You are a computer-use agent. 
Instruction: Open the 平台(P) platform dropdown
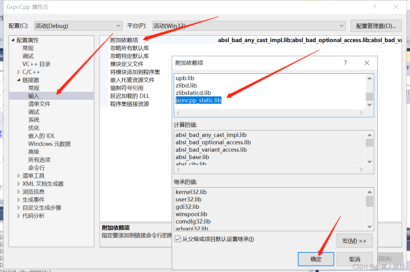tap(341, 26)
